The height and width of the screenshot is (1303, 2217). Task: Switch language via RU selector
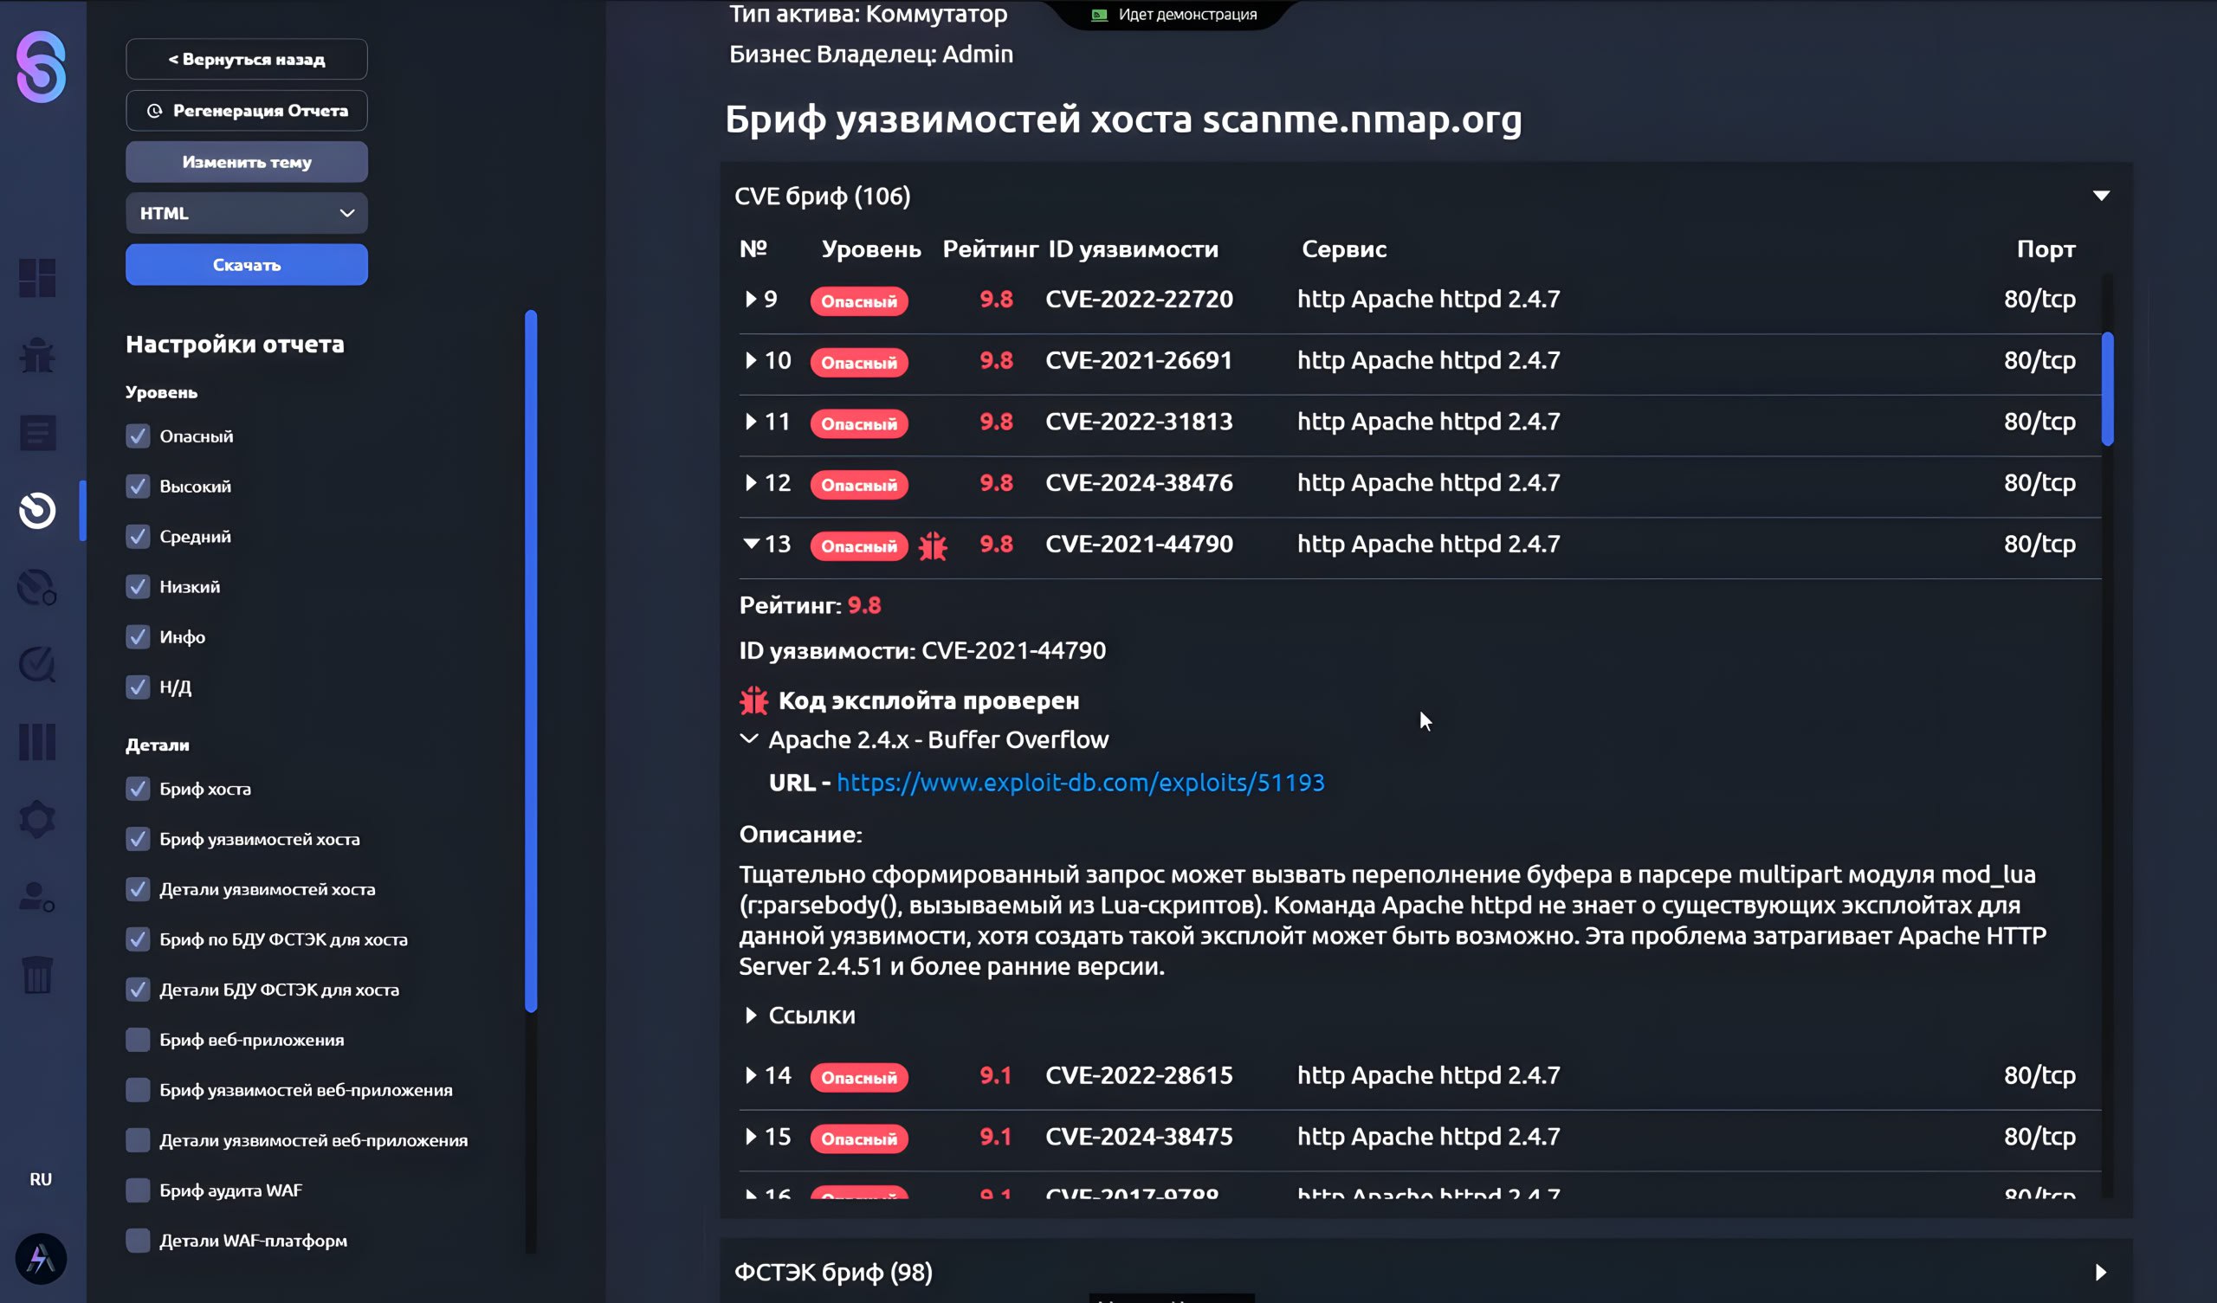coord(41,1179)
